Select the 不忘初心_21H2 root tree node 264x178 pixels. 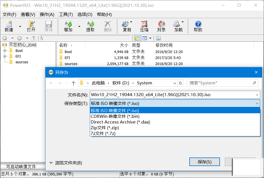[x=23, y=45]
